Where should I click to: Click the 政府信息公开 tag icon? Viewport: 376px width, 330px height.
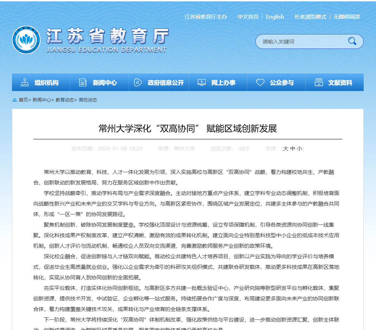pos(138,83)
